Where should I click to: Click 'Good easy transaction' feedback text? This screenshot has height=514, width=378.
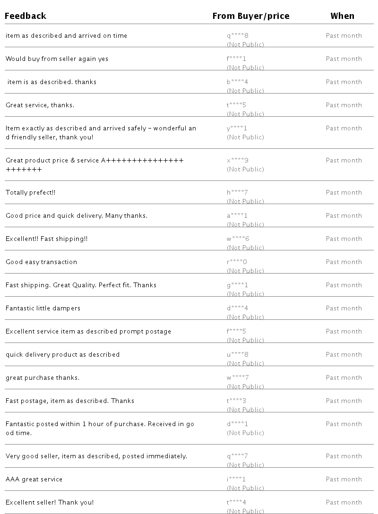click(x=41, y=262)
